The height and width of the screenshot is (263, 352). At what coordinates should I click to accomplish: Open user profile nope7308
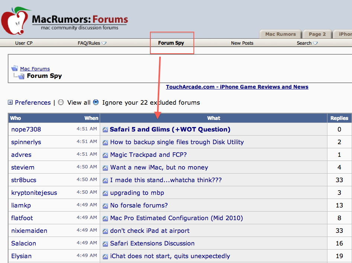pyautogui.click(x=26, y=130)
